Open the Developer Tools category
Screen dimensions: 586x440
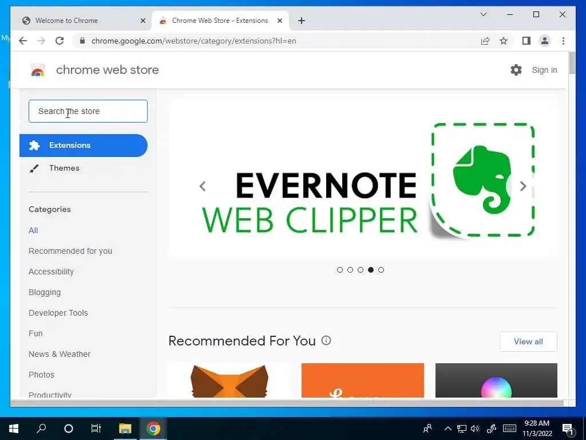58,313
